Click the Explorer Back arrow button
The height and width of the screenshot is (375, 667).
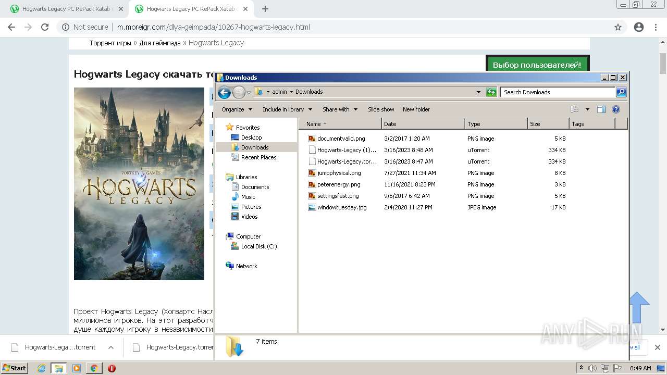[224, 93]
